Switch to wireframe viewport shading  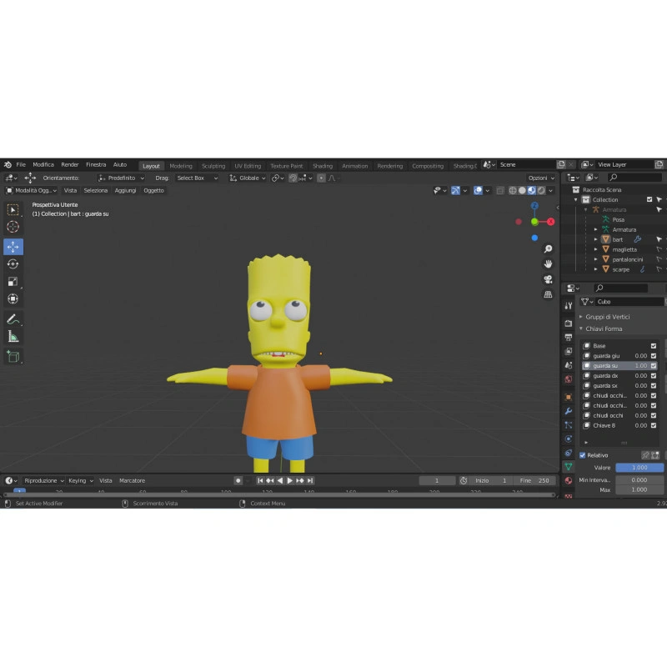click(x=513, y=191)
